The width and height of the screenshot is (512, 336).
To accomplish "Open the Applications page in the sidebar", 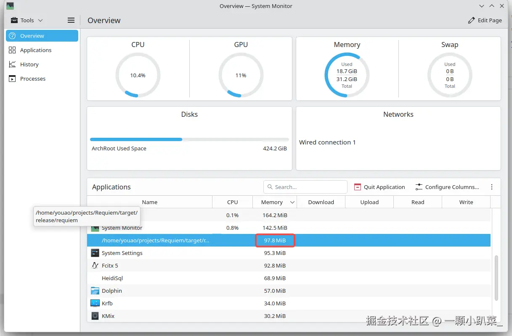I will tap(42, 50).
